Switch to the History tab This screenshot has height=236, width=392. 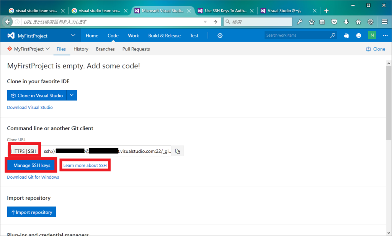[x=81, y=49]
